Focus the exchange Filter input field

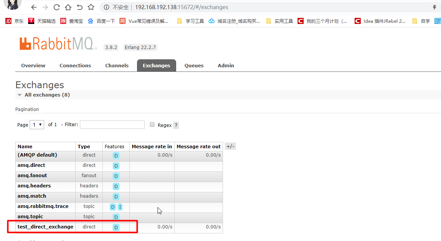pos(112,124)
